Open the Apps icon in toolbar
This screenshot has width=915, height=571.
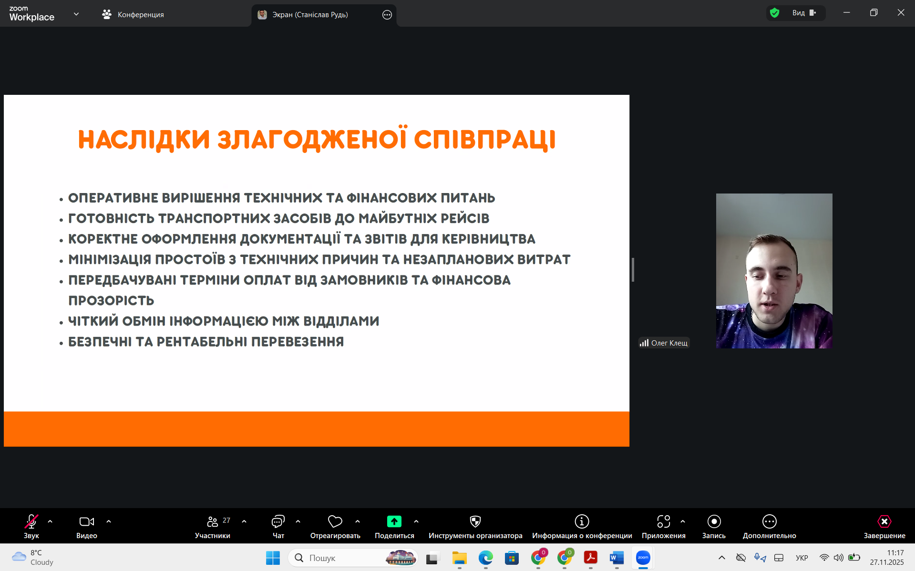(x=663, y=522)
